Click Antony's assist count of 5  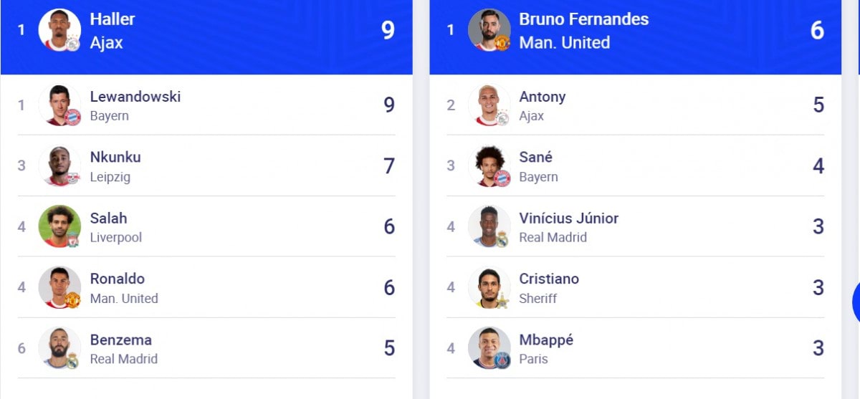(x=818, y=105)
